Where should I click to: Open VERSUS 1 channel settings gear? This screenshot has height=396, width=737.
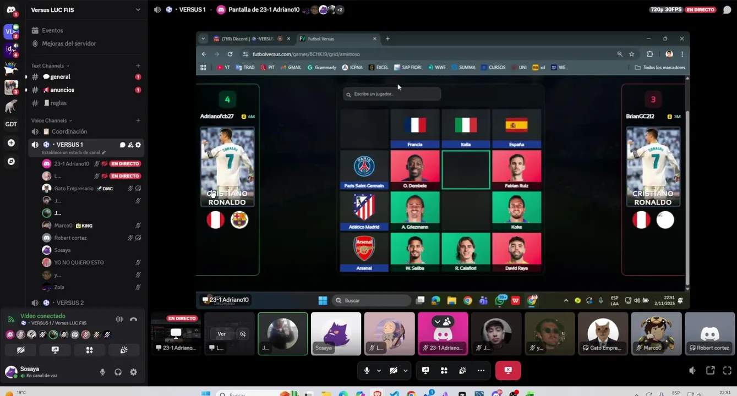[x=138, y=145]
